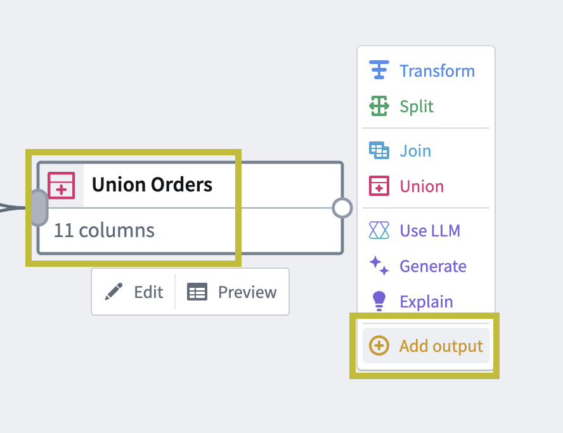Click the Generate sparkles icon
563x433 pixels.
[x=379, y=266]
